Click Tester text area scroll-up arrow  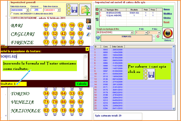coord(85,56)
